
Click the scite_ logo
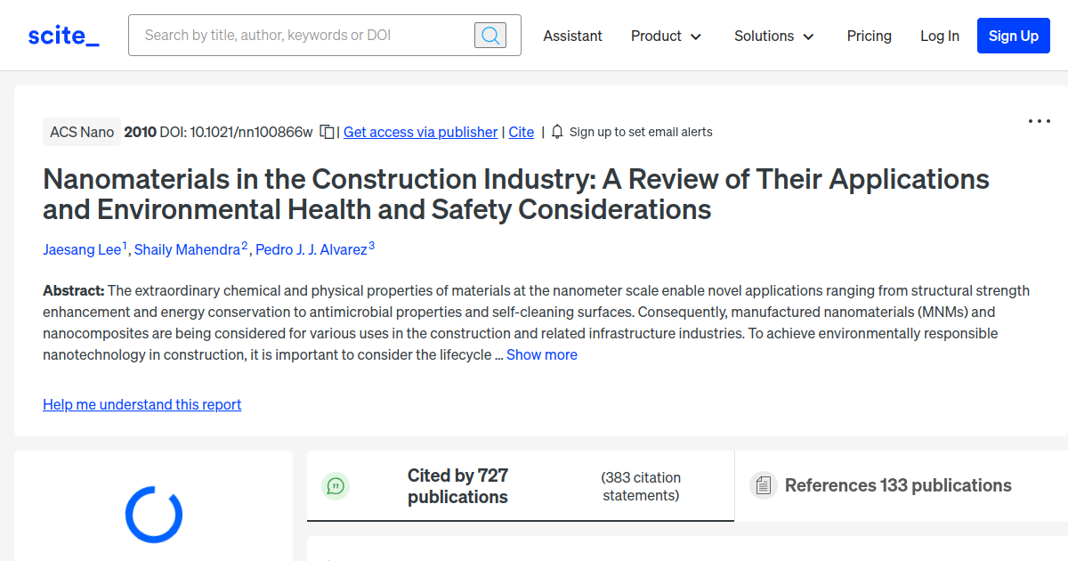64,36
